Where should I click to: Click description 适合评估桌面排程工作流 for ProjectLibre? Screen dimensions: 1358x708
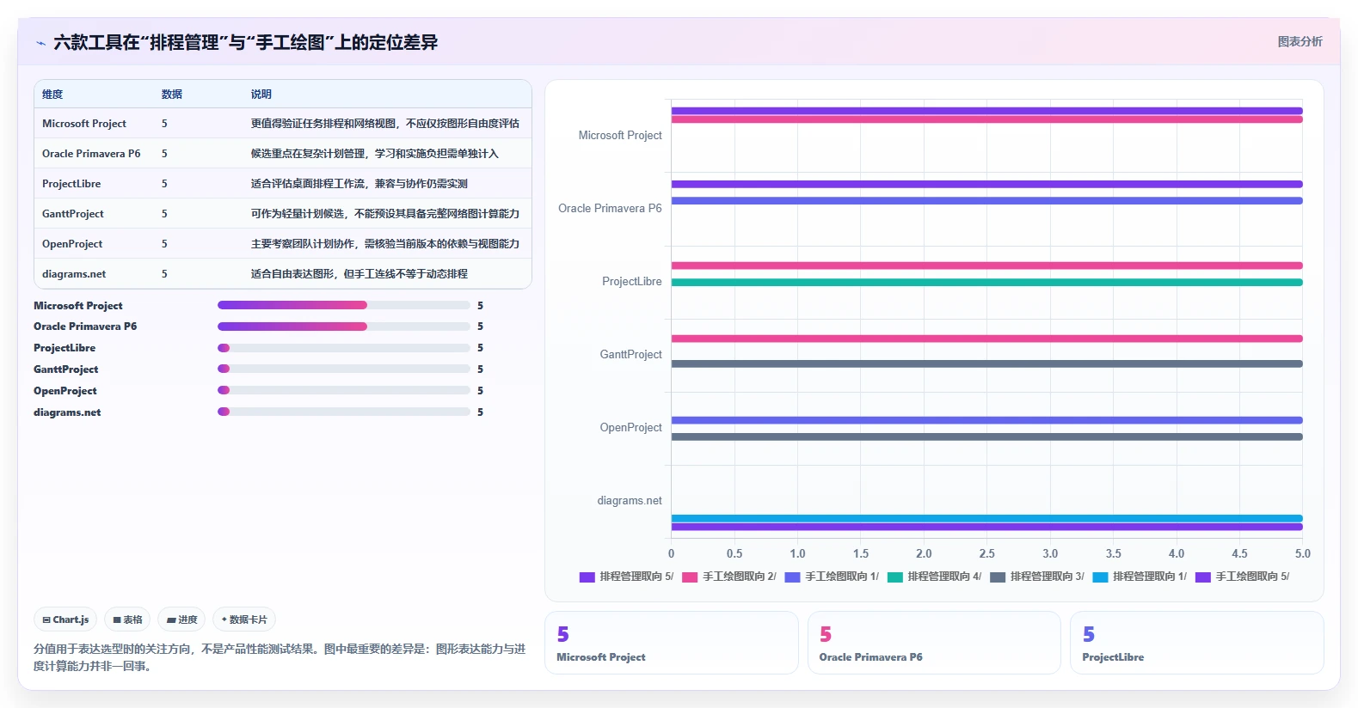pos(359,184)
